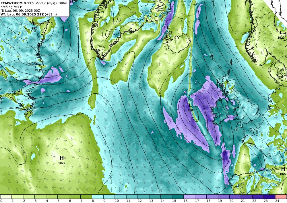
Task: Pick the pink swatch above 24
Action: coord(281,197)
